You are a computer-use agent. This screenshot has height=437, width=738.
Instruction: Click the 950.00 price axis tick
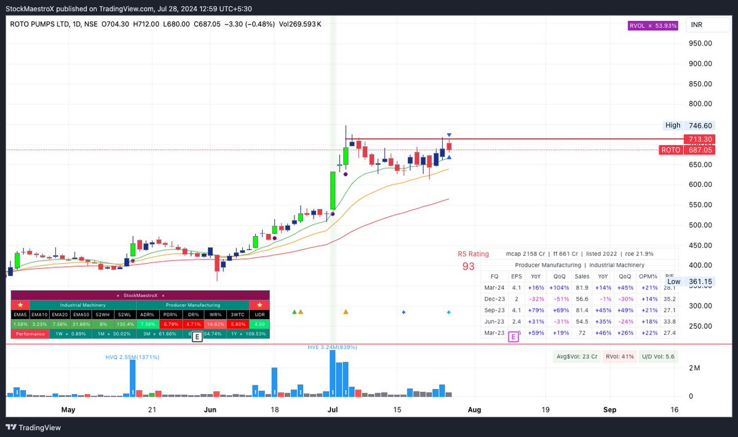click(700, 44)
